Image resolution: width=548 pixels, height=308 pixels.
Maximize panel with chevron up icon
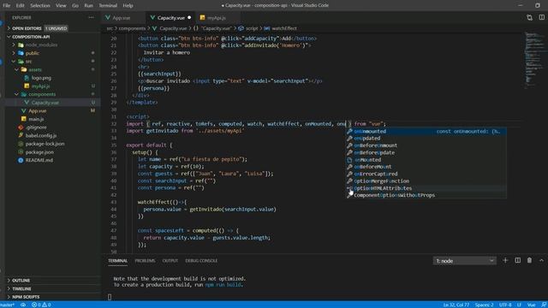coord(541,260)
